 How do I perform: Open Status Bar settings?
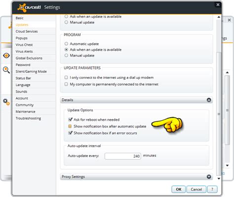pos(34,78)
